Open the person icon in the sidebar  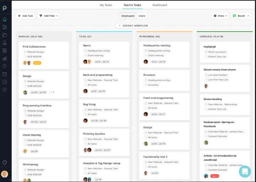[x=5, y=43]
